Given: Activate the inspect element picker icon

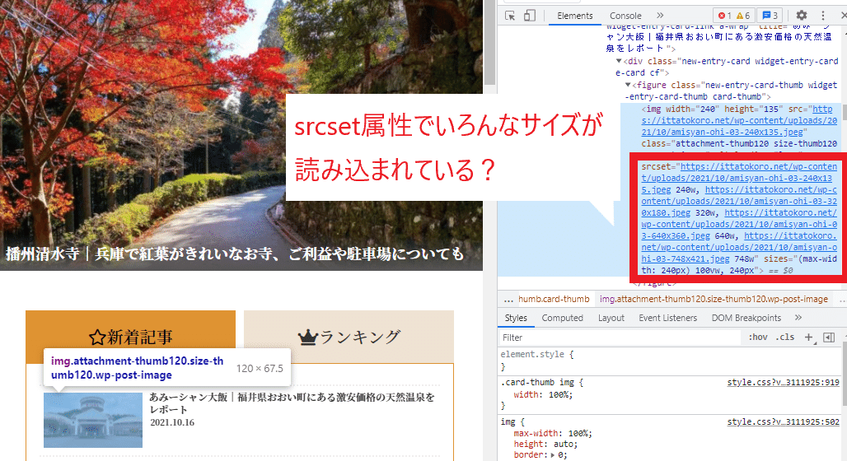Looking at the screenshot, I should 510,16.
